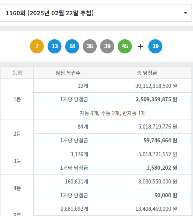Click the blue ball number 13
193x216 pixels.
click(x=55, y=46)
